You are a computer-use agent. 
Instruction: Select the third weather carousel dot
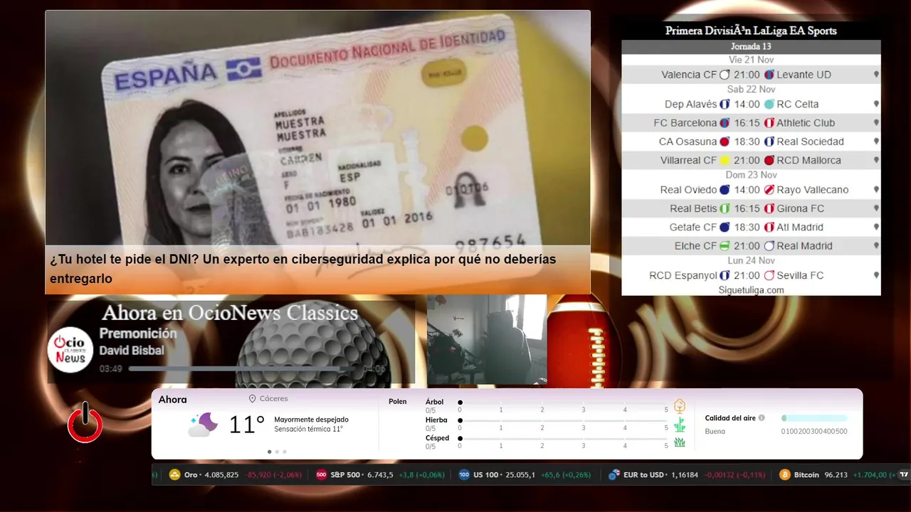point(285,452)
